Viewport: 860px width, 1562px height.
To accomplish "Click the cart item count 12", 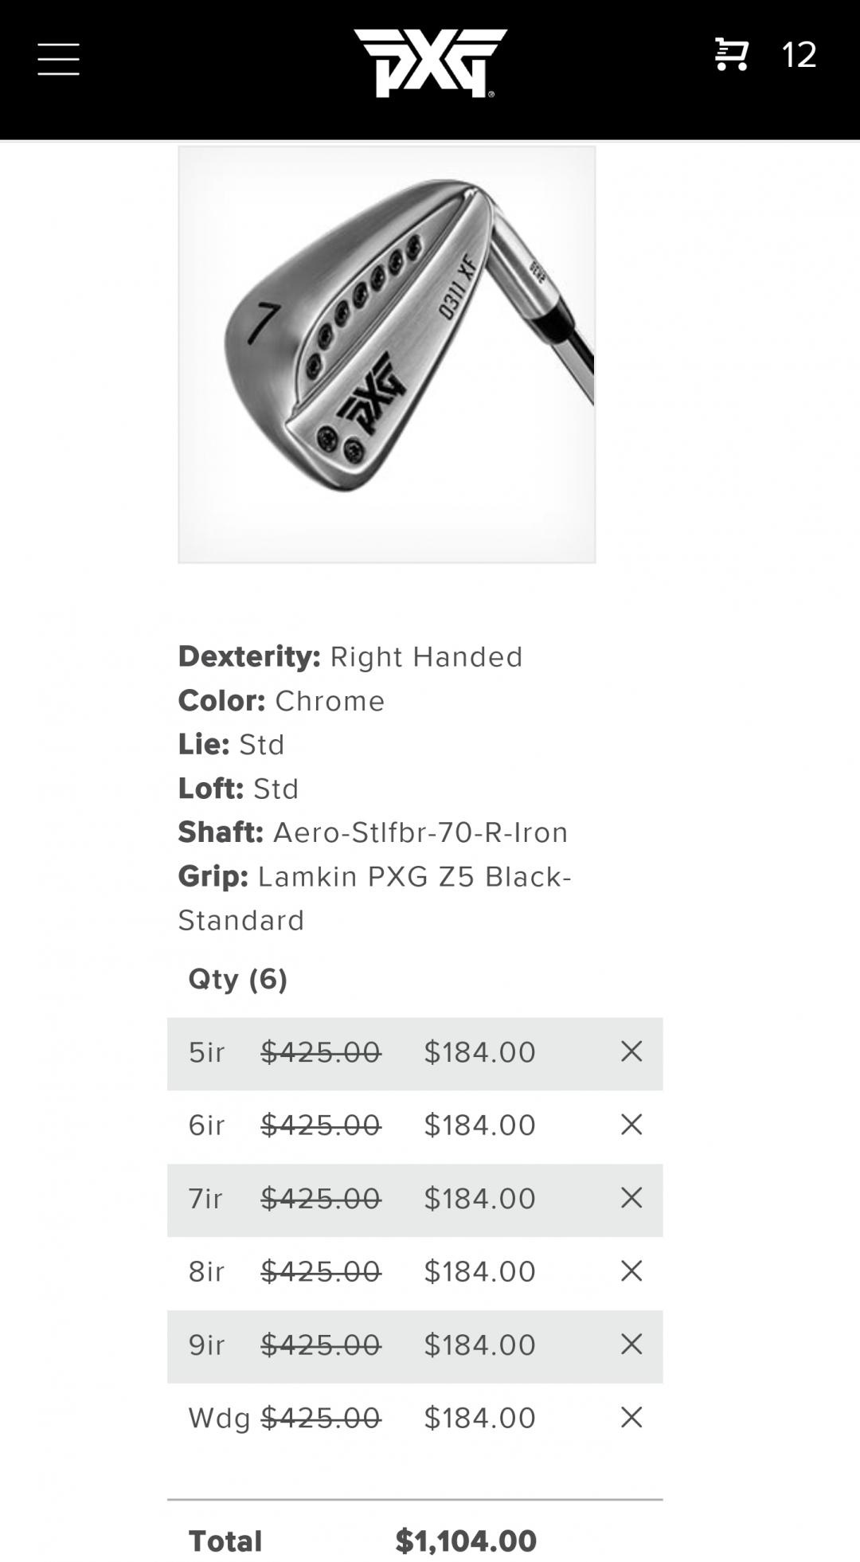I will tap(799, 55).
